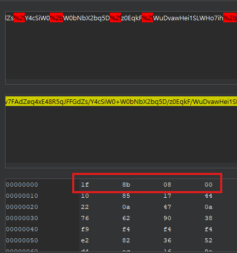Click hex byte 17

point(167,196)
